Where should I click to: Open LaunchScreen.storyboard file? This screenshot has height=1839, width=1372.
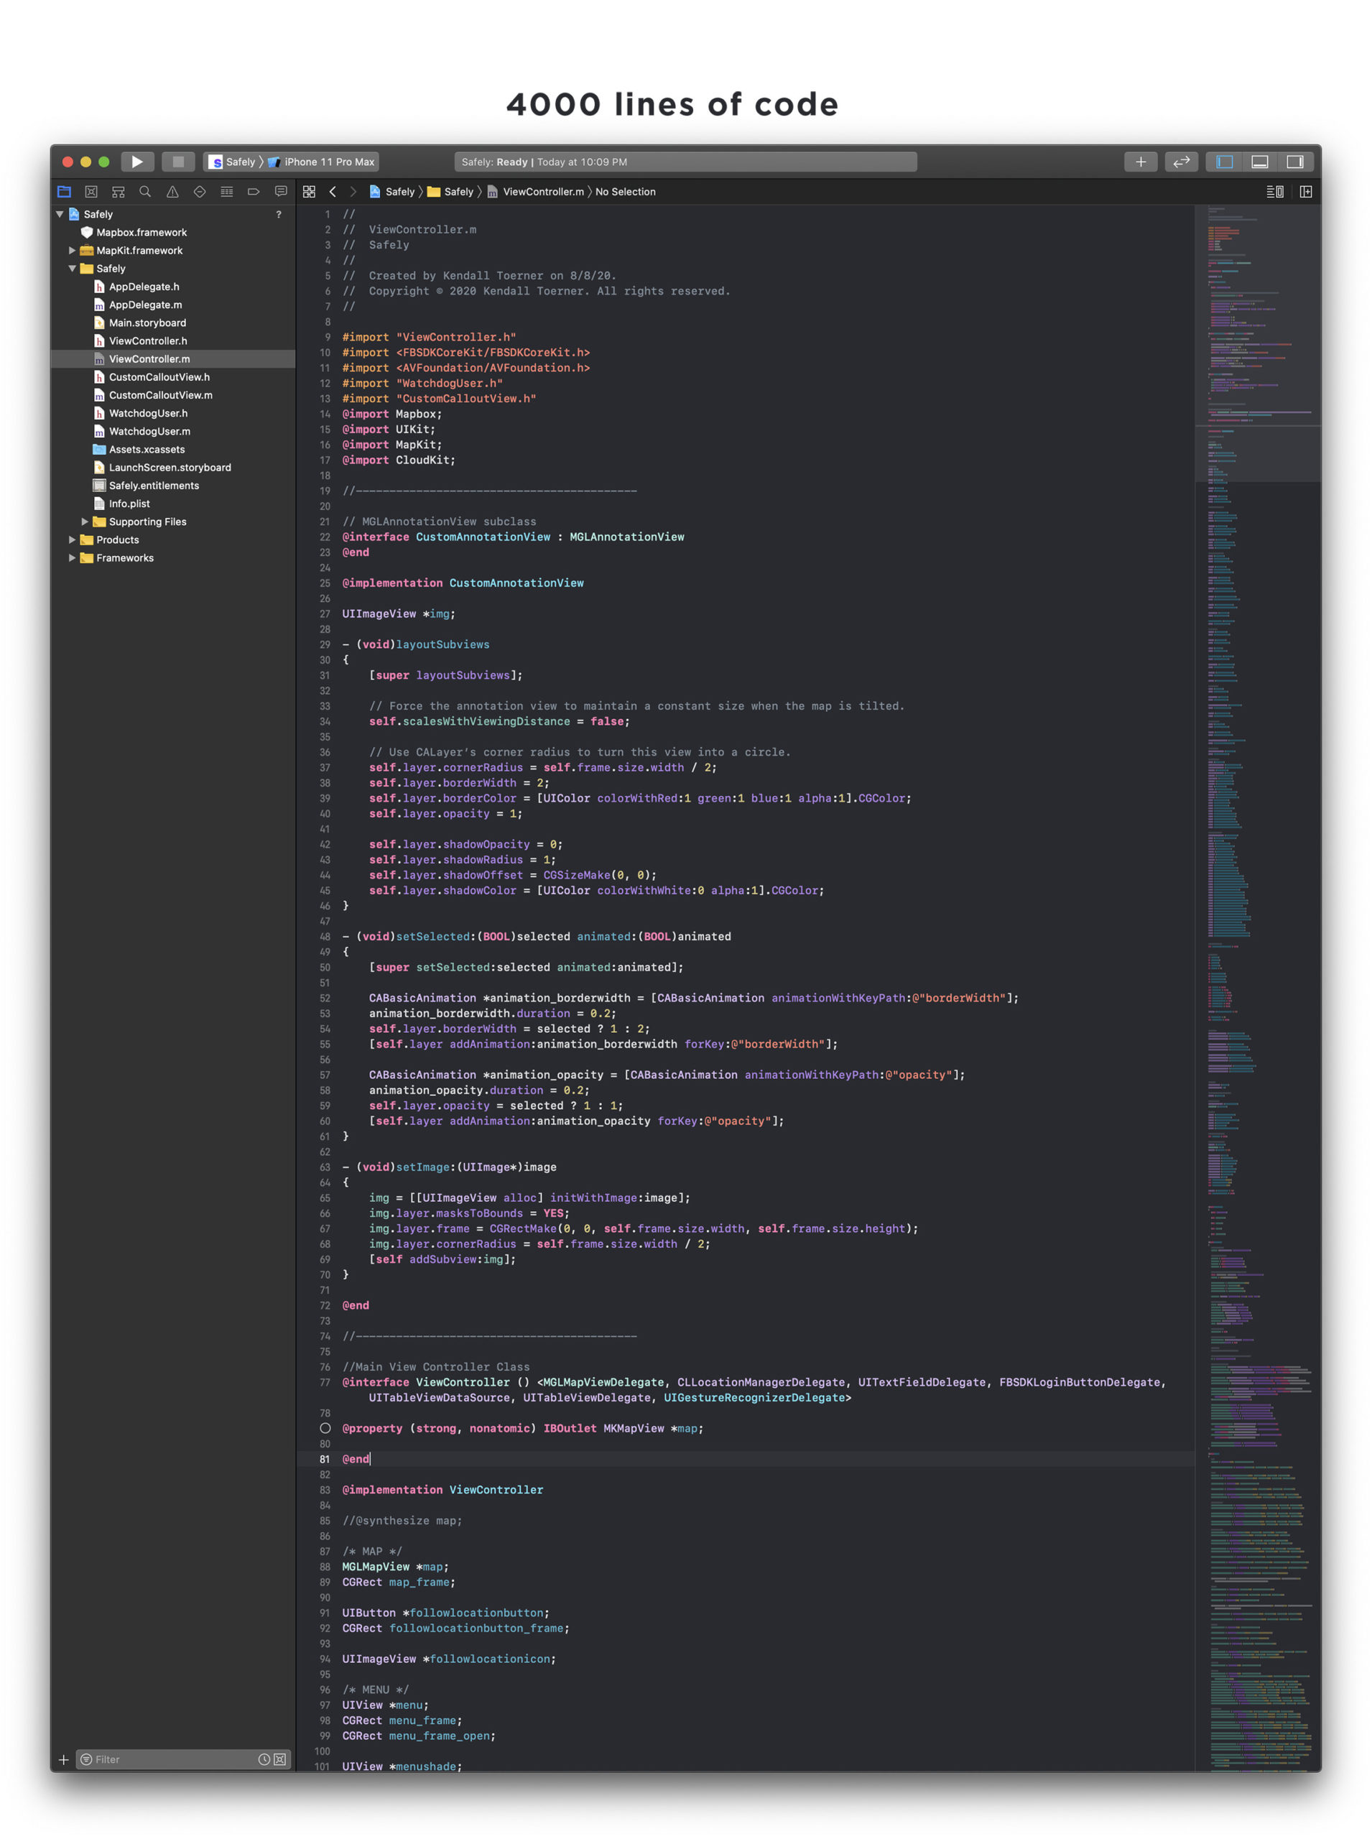170,468
